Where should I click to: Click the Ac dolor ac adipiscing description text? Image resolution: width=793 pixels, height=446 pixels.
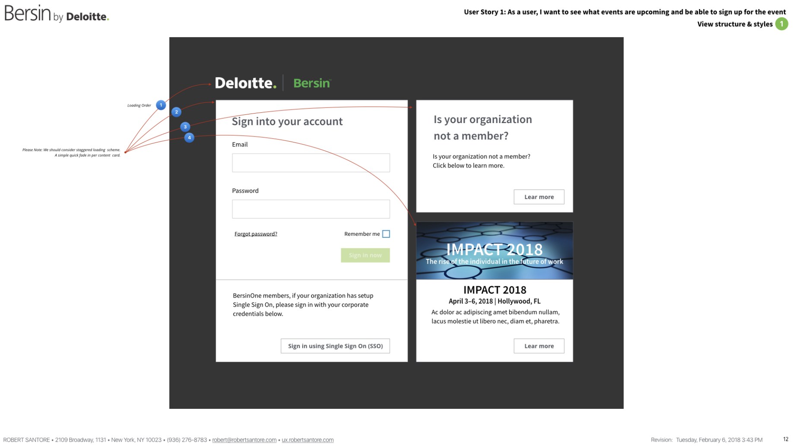495,316
